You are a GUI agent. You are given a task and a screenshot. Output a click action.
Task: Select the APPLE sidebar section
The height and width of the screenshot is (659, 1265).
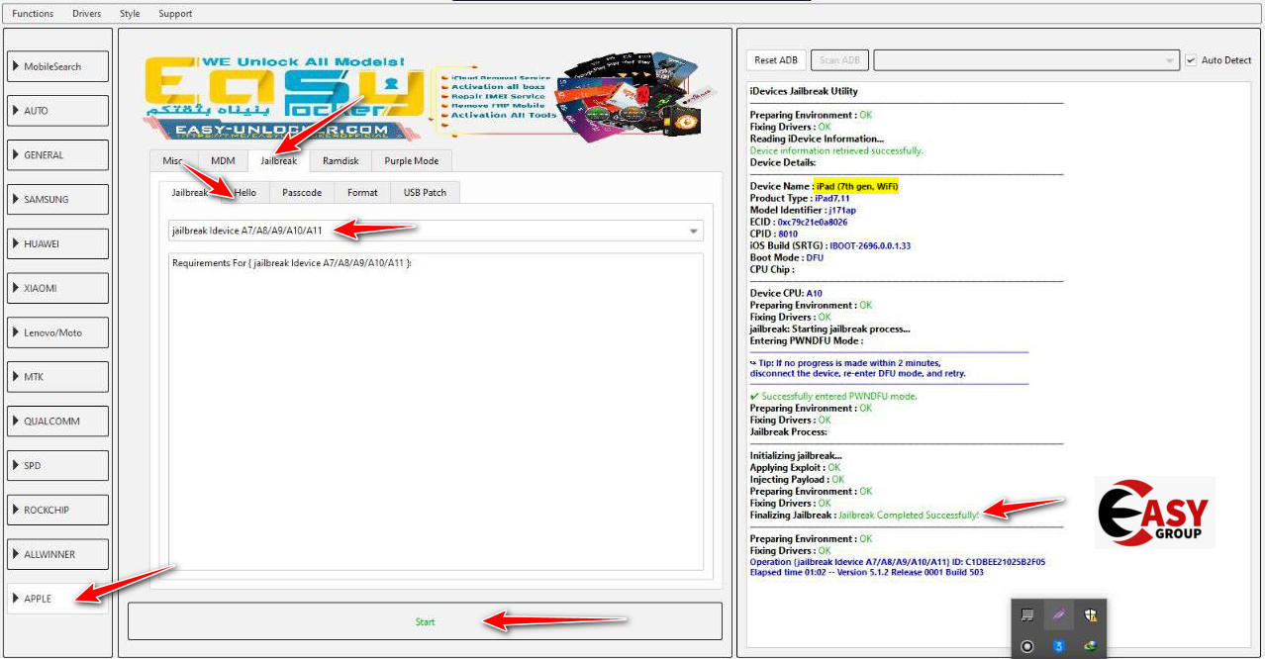57,599
